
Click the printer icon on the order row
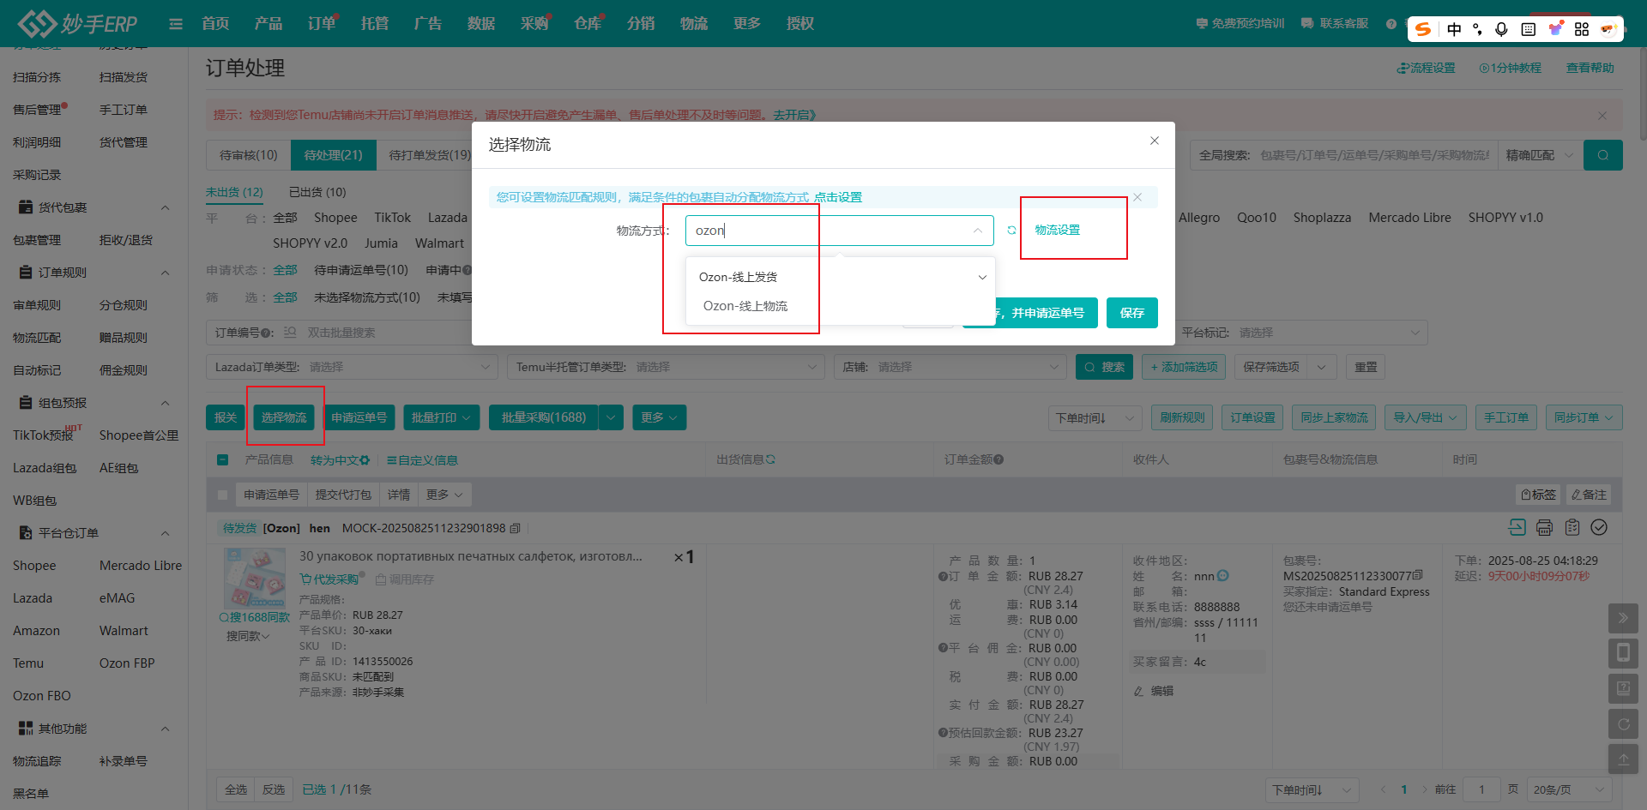click(x=1544, y=528)
